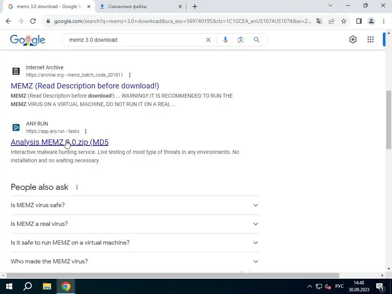Share this page from the address bar
The width and height of the screenshot is (392, 294).
point(332,21)
